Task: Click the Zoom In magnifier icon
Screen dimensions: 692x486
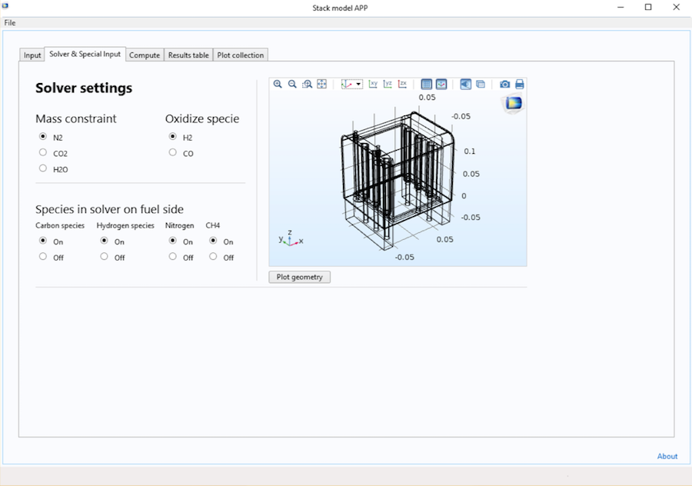Action: coord(278,84)
